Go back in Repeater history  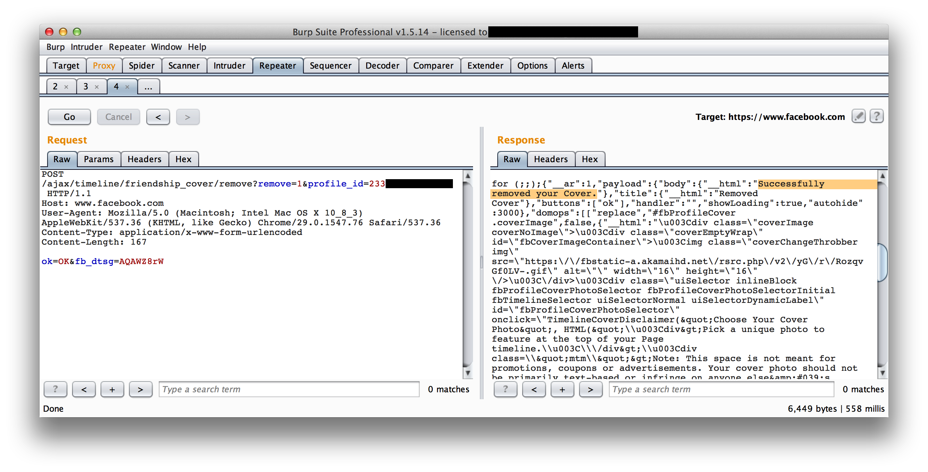click(158, 117)
